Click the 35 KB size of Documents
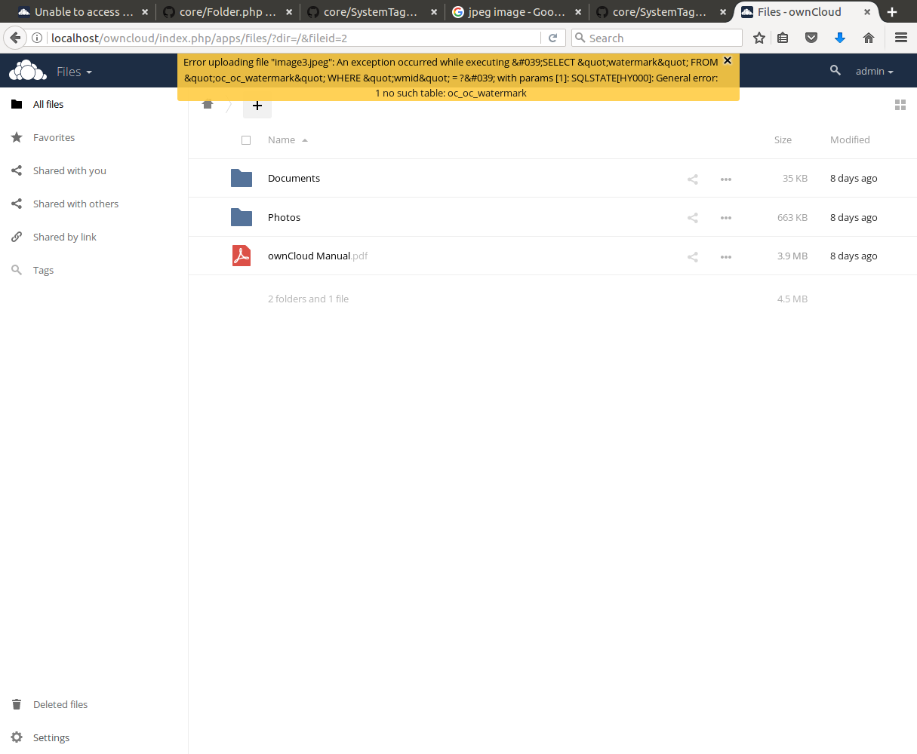917x754 pixels. (795, 179)
